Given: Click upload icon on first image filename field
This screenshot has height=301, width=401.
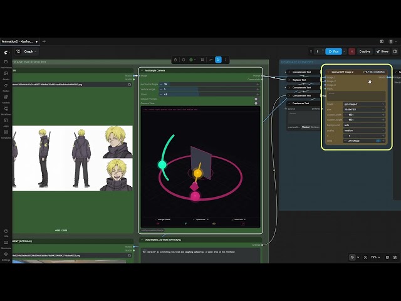Looking at the screenshot, I should point(130,85).
